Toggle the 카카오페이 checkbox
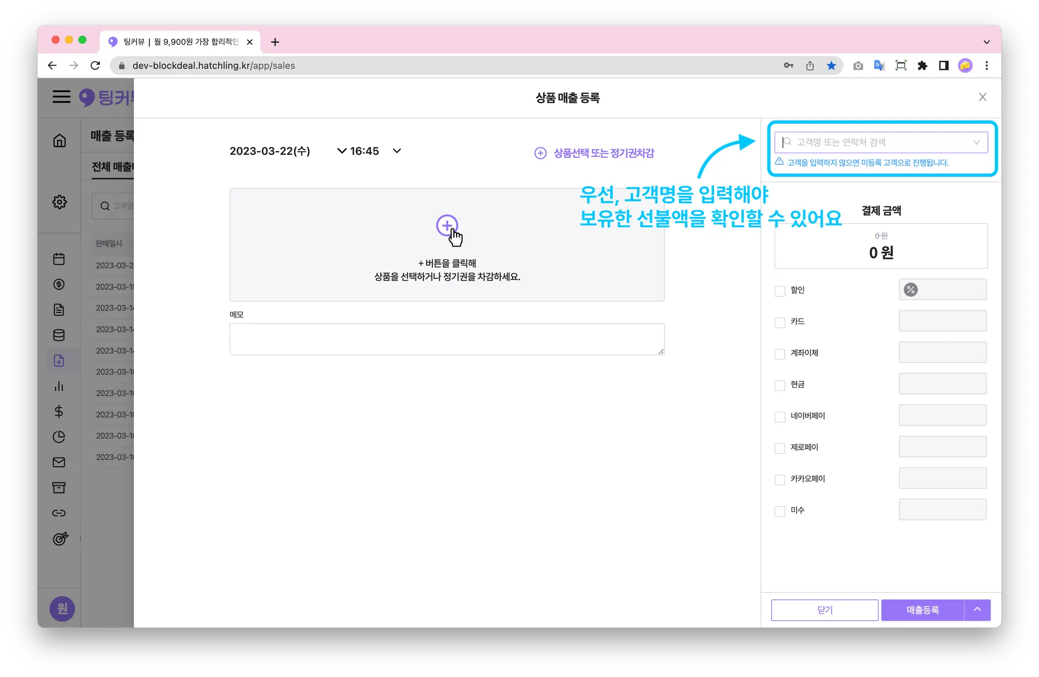Image resolution: width=1039 pixels, height=677 pixels. point(780,479)
